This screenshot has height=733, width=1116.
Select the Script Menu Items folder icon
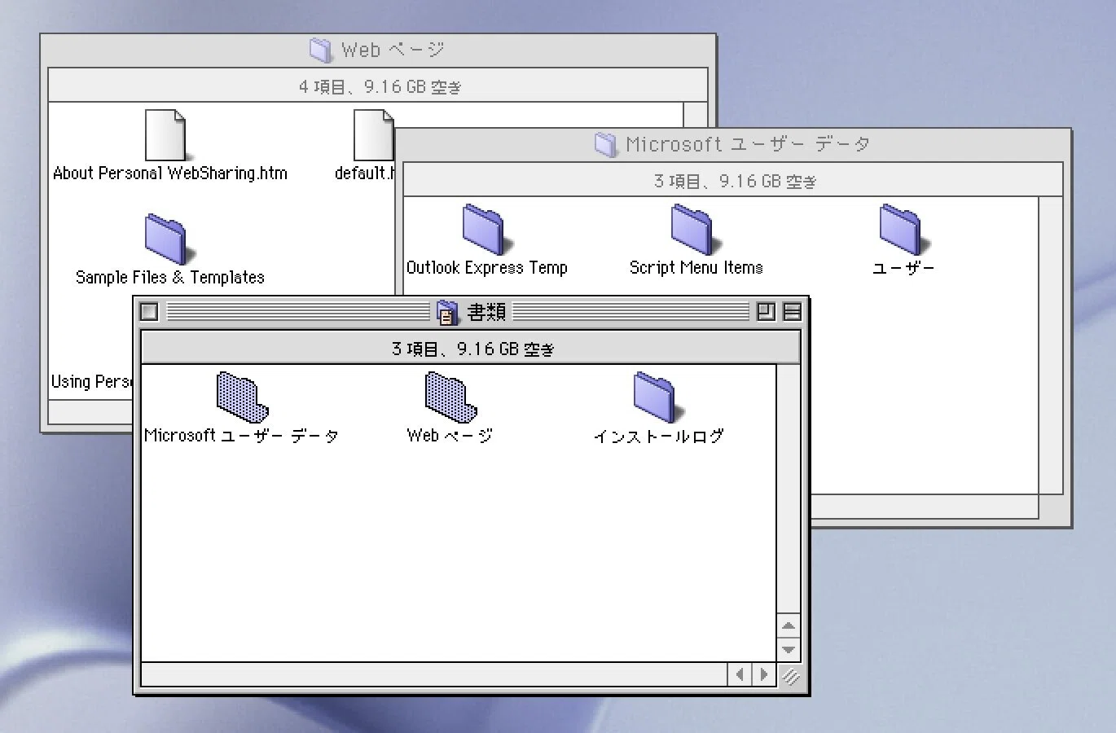click(x=696, y=230)
